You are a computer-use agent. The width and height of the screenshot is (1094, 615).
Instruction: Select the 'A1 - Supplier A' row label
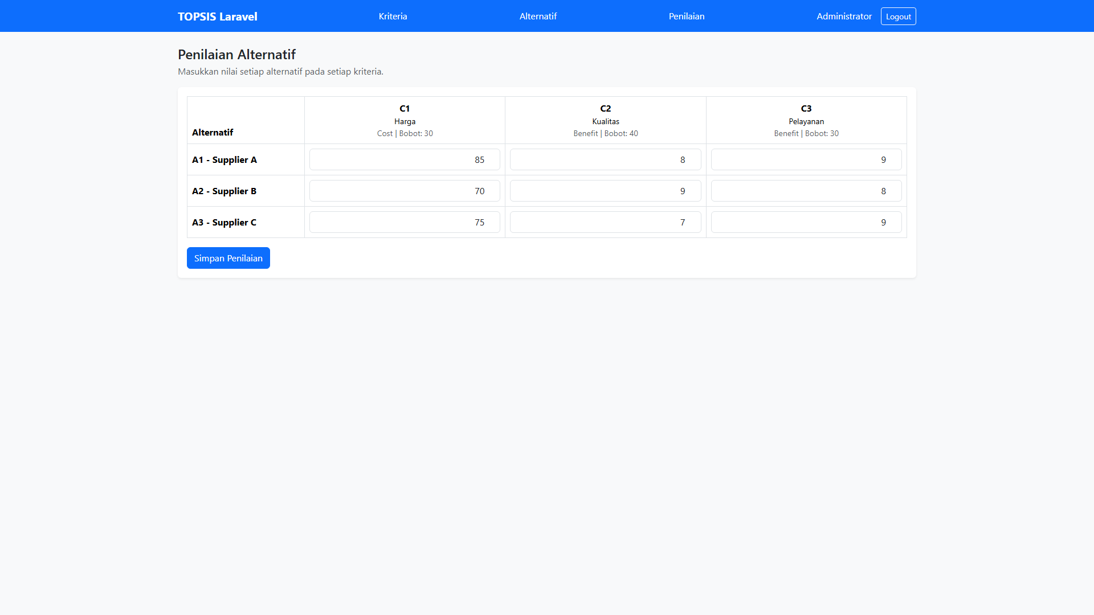pyautogui.click(x=224, y=159)
